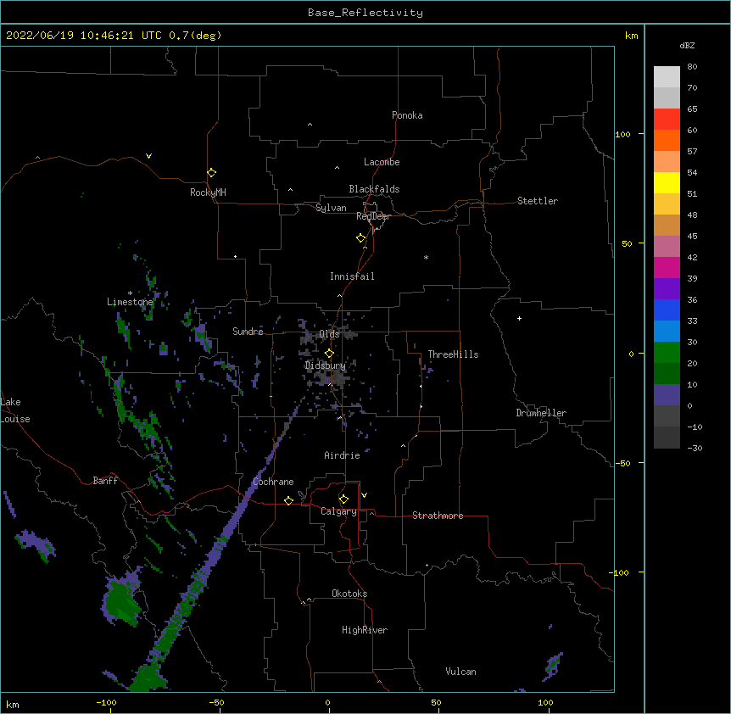Click the yellow diamond marker above Calgary label
This screenshot has width=731, height=714.
pos(343,499)
